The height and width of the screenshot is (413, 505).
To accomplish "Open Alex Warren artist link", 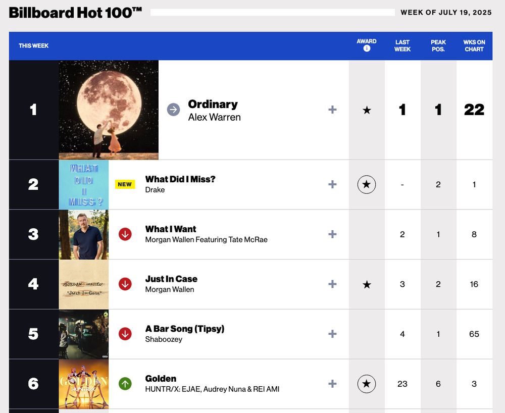I will tap(214, 117).
